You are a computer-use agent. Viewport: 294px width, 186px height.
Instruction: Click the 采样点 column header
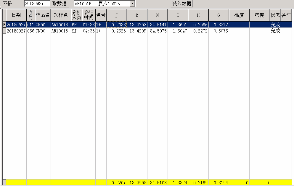point(61,15)
